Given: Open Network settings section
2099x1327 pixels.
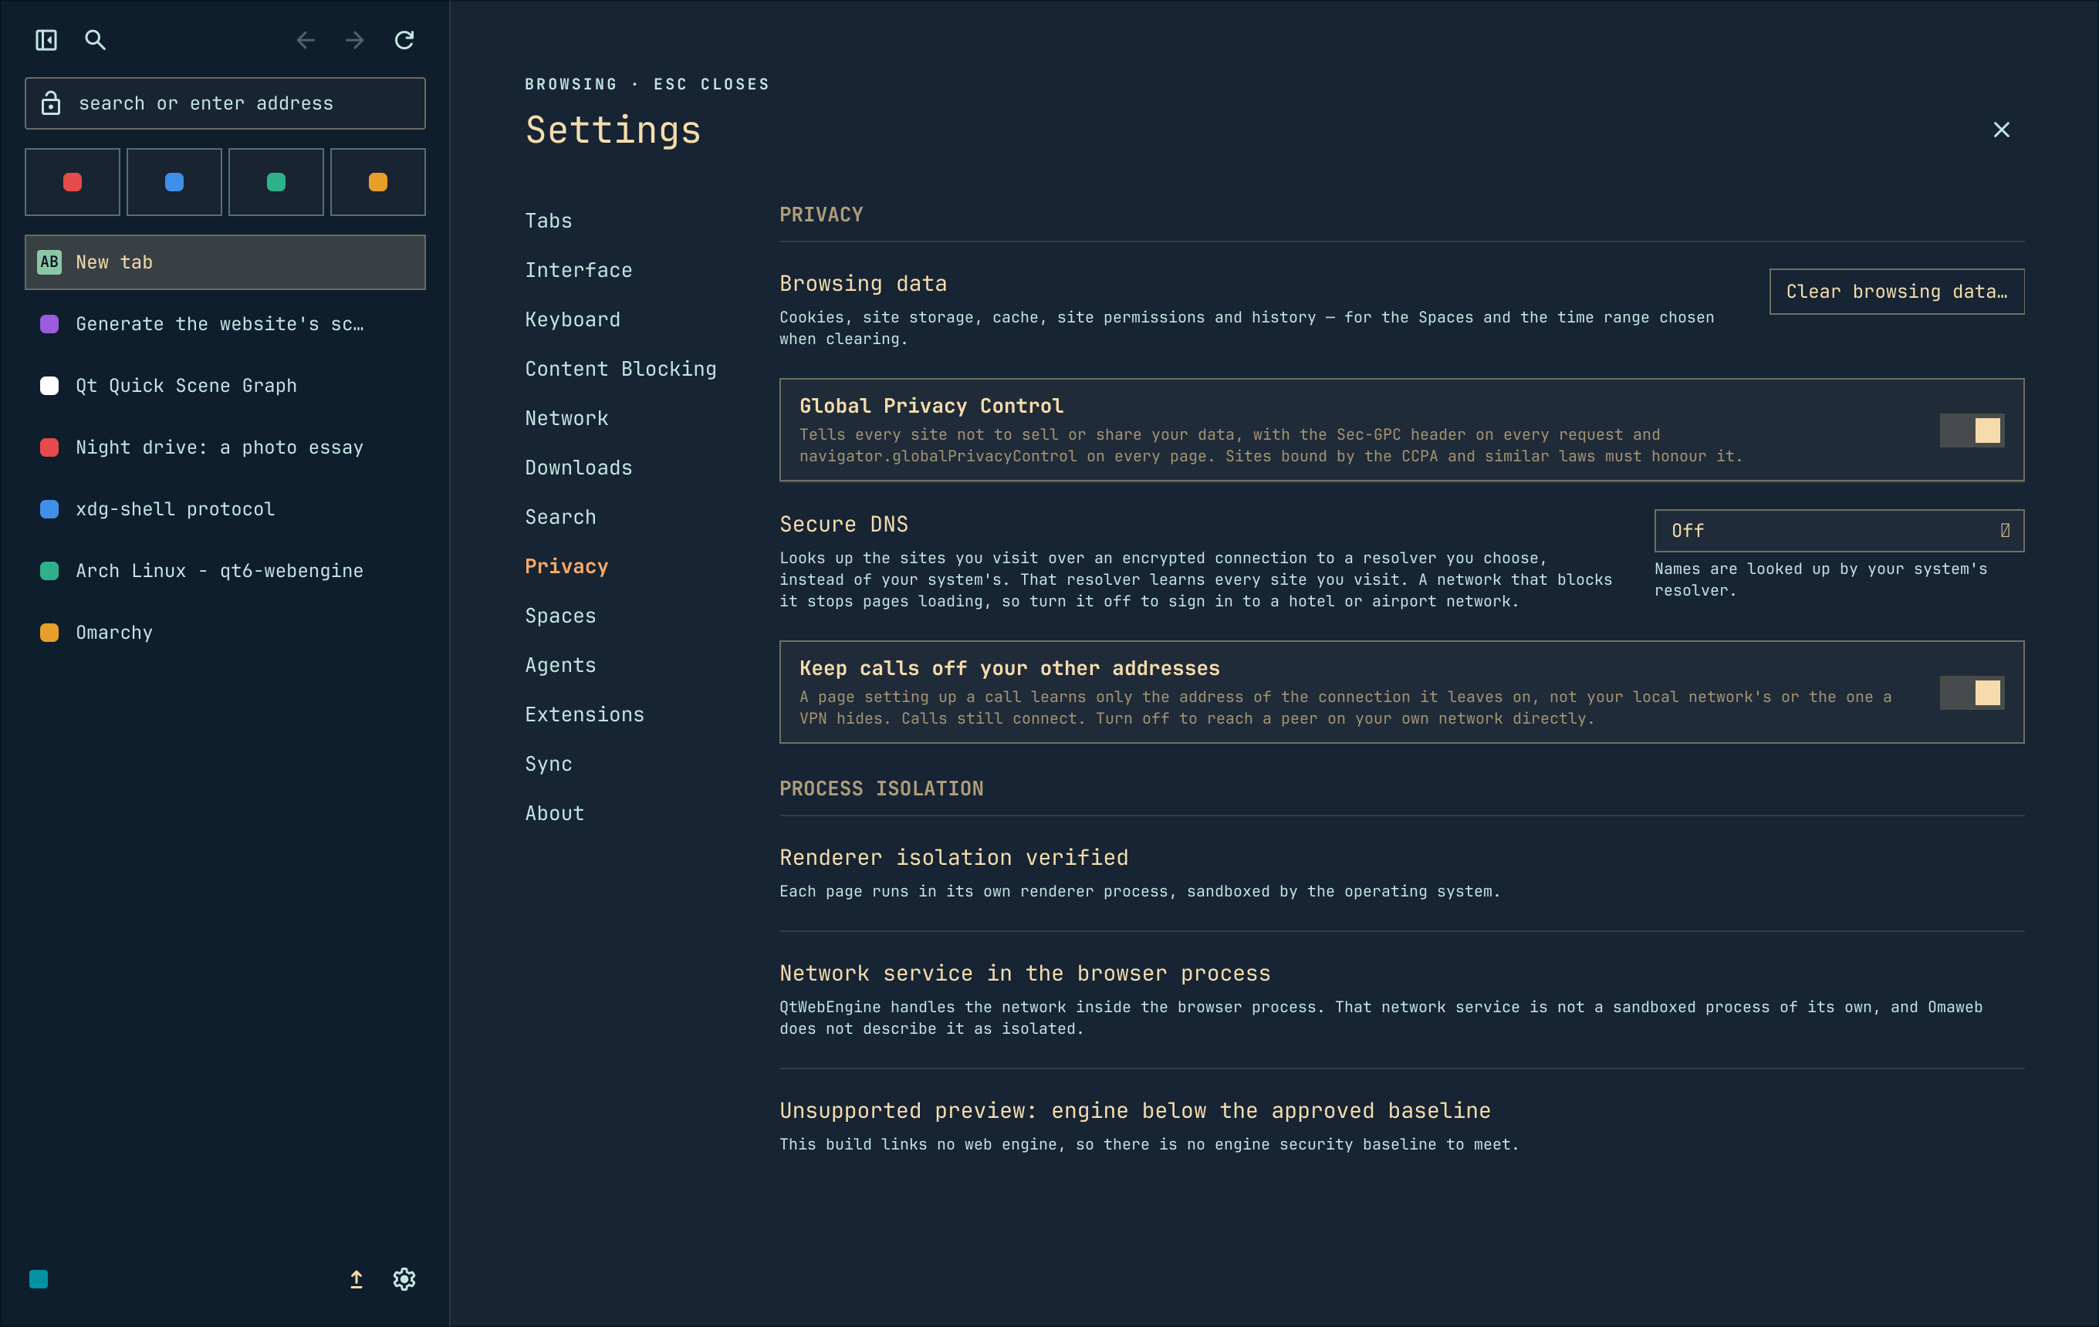Looking at the screenshot, I should pos(566,418).
